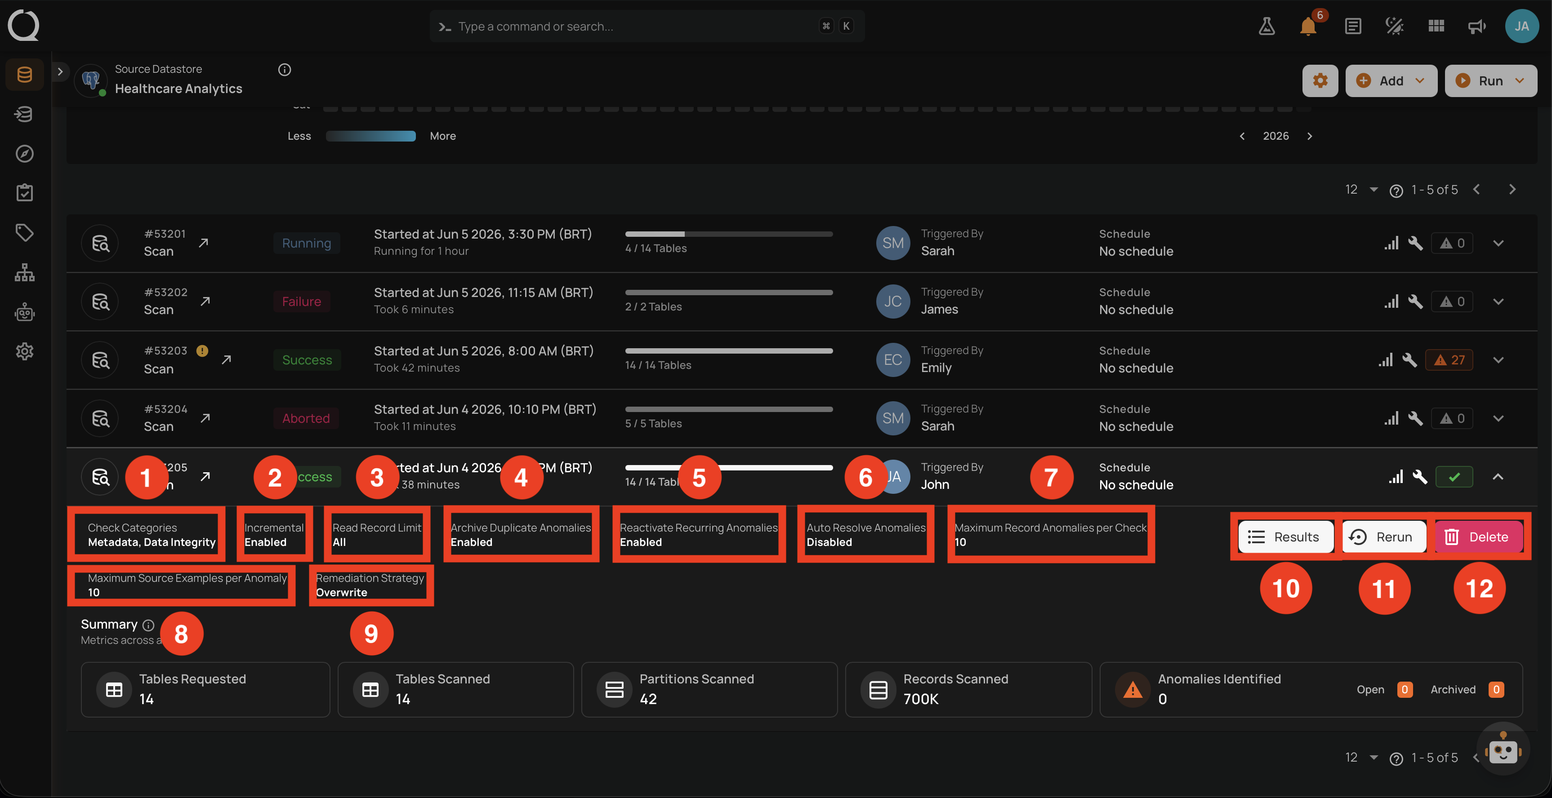
Task: Click the megaphone announcements icon
Action: (x=1476, y=27)
